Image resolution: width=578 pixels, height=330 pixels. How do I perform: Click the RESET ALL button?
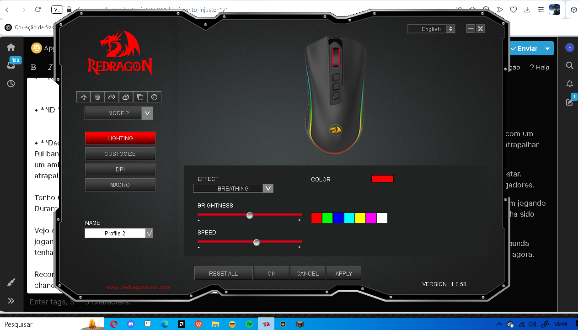(224, 273)
